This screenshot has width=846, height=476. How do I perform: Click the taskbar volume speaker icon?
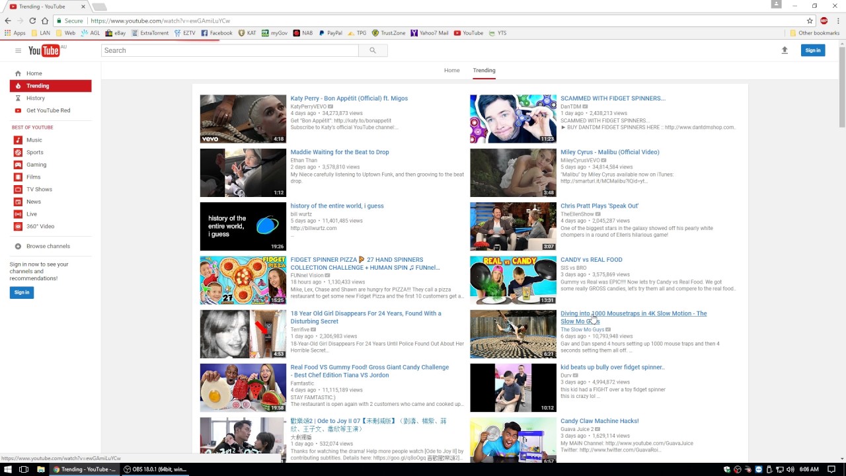[x=790, y=469]
